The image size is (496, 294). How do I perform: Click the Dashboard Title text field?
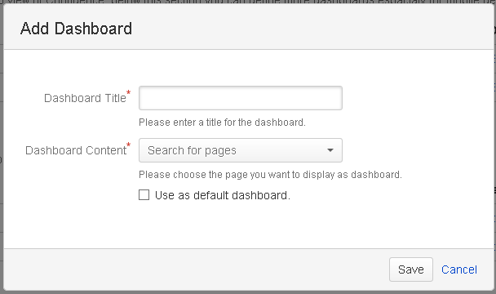click(241, 98)
